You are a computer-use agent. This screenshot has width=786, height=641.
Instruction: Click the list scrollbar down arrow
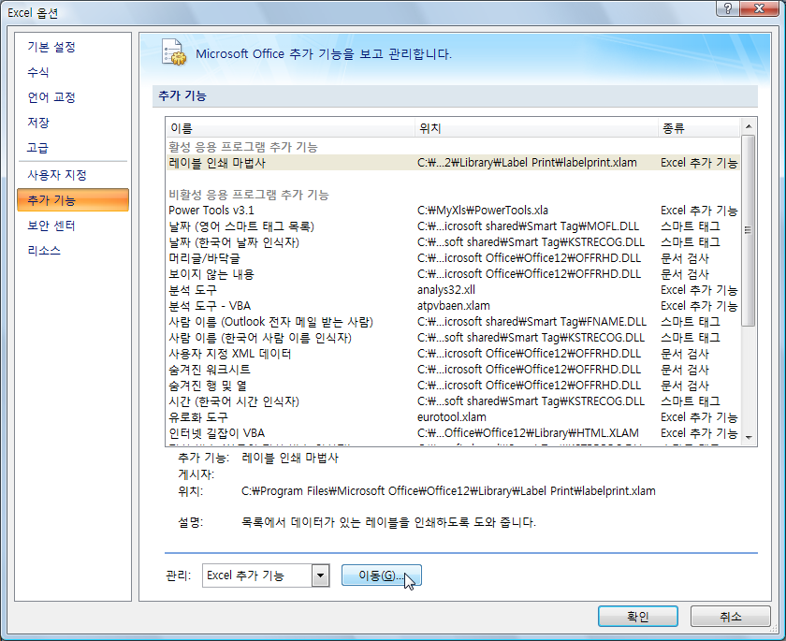coord(749,438)
